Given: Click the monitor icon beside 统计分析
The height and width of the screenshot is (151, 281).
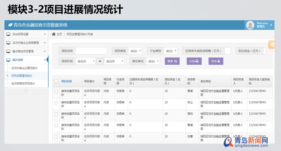Looking at the screenshot, I should pyautogui.click(x=8, y=60).
